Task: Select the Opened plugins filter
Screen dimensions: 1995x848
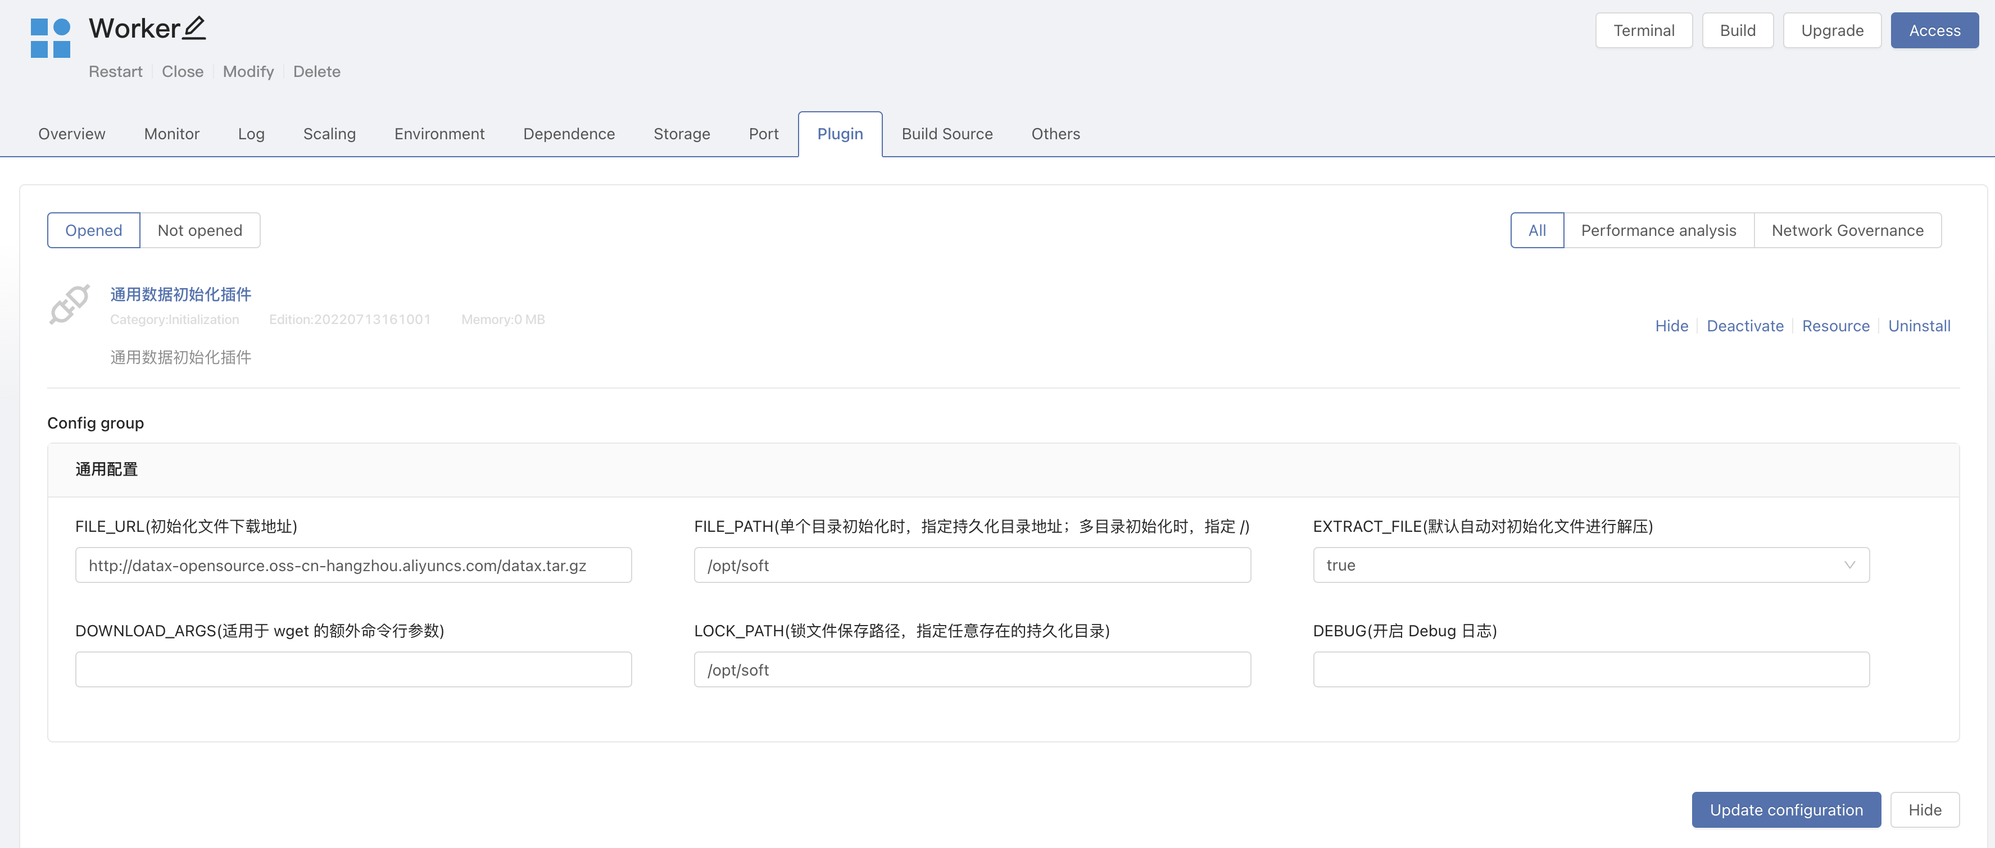Action: pos(94,231)
